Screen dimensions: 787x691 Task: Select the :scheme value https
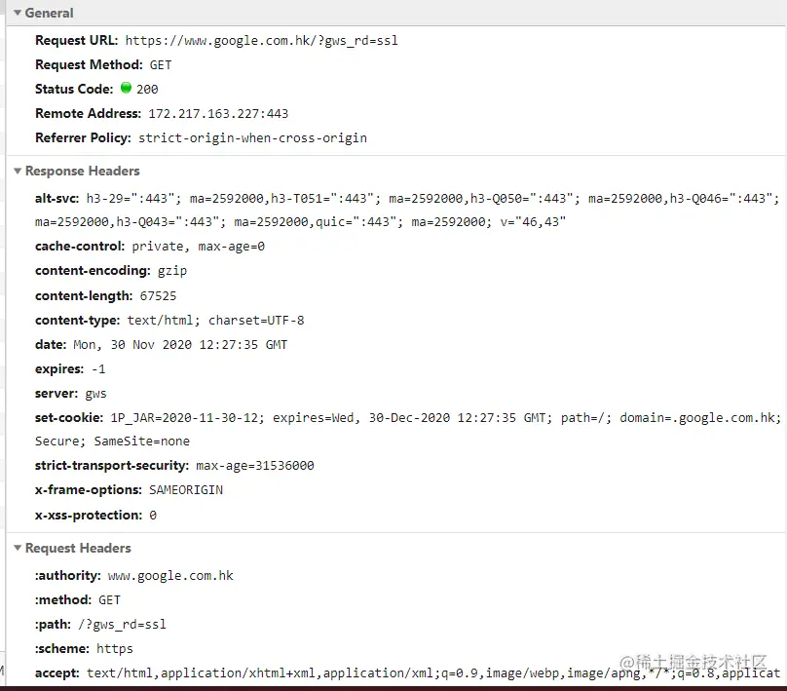[115, 649]
